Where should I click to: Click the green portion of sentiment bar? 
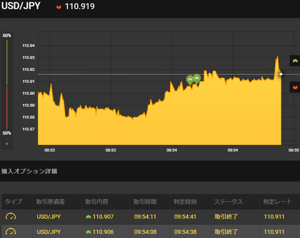point(7,62)
